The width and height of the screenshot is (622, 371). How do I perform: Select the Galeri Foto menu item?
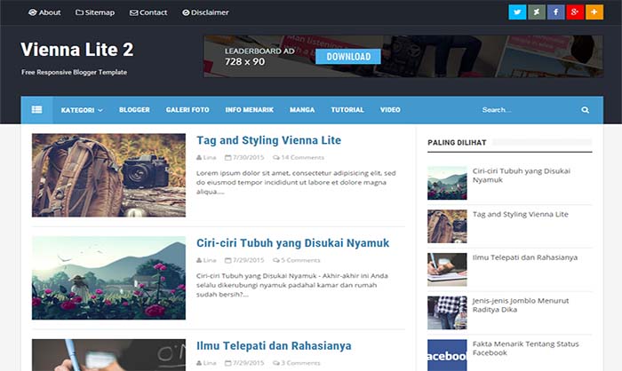pyautogui.click(x=187, y=110)
